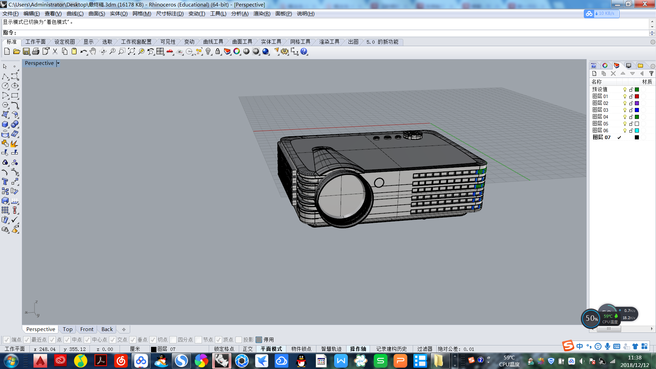This screenshot has height=369, width=656.
Task: Open layers via the toolbar layers icon
Action: [x=227, y=52]
